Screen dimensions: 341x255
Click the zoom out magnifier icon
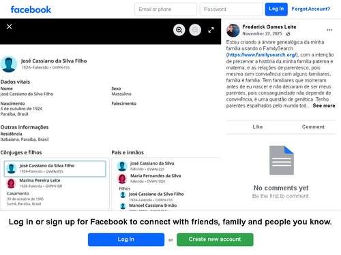[195, 30]
